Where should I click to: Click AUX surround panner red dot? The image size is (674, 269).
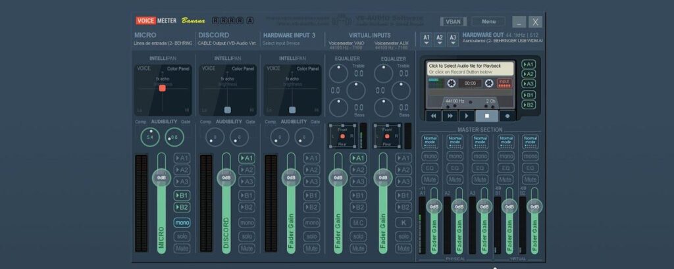[x=387, y=136]
